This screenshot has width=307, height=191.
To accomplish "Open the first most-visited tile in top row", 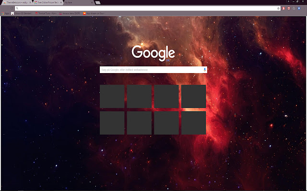I will coord(112,96).
